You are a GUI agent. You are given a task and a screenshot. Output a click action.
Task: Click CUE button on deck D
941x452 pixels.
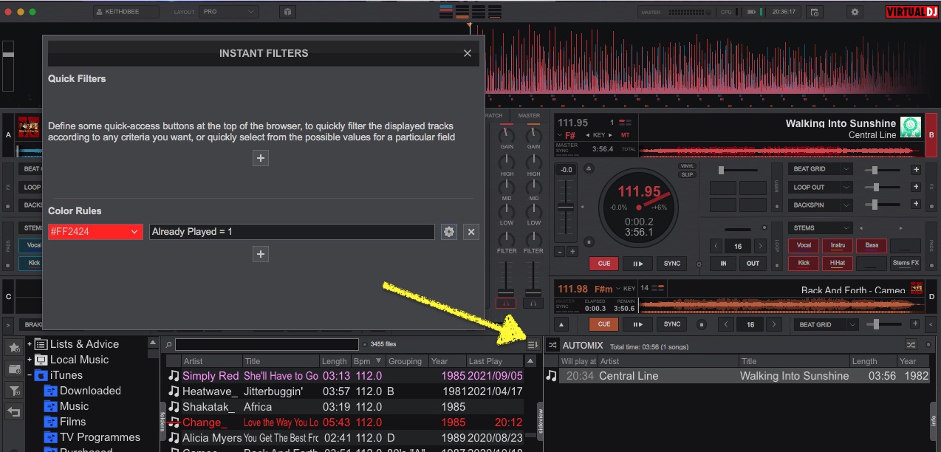click(604, 324)
